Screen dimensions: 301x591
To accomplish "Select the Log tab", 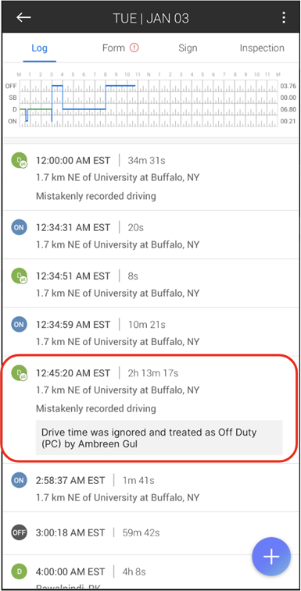I will [x=39, y=48].
